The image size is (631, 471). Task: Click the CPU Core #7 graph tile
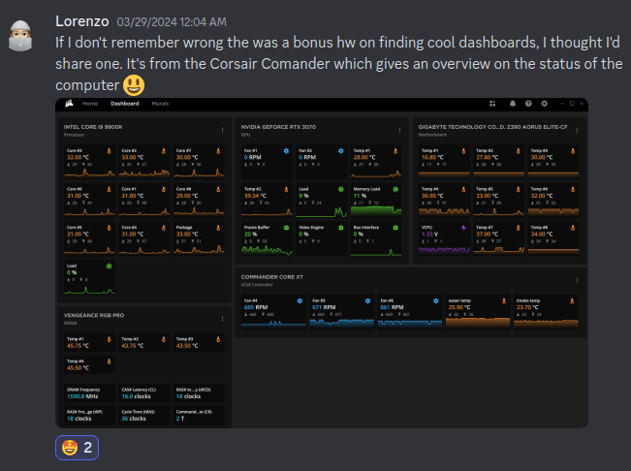[x=199, y=162]
